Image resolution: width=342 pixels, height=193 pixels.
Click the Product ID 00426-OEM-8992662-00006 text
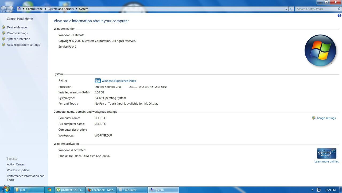point(84,156)
